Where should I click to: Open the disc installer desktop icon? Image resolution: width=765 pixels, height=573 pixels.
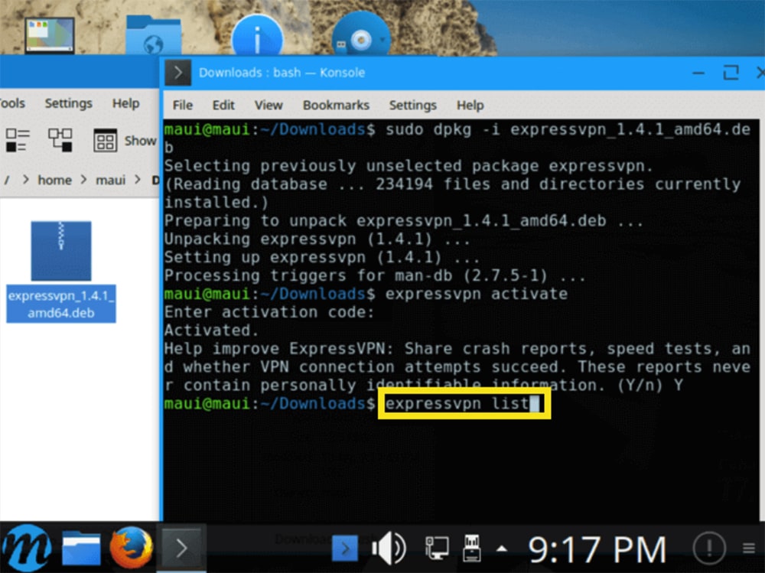click(x=361, y=34)
